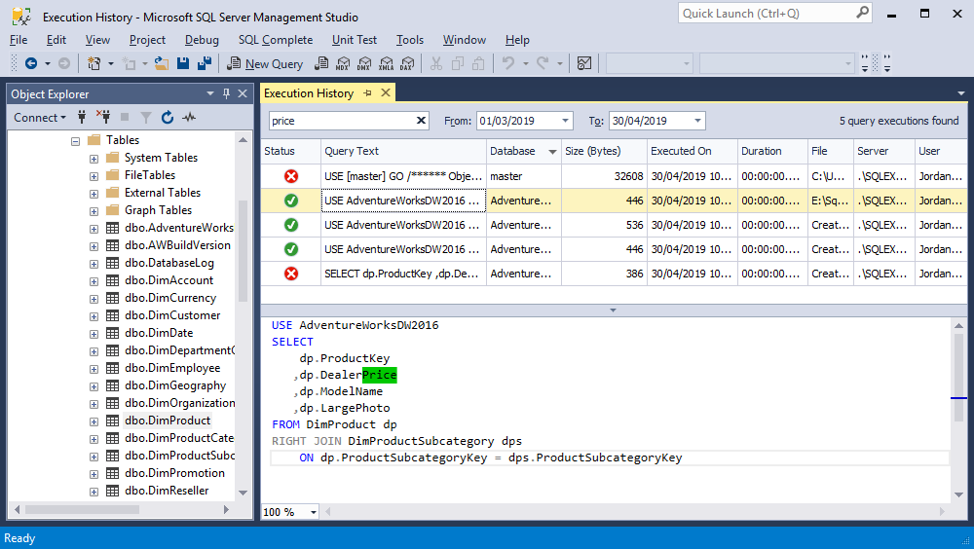Click the MDX query icon
Screen dimensions: 974x549
(343, 63)
